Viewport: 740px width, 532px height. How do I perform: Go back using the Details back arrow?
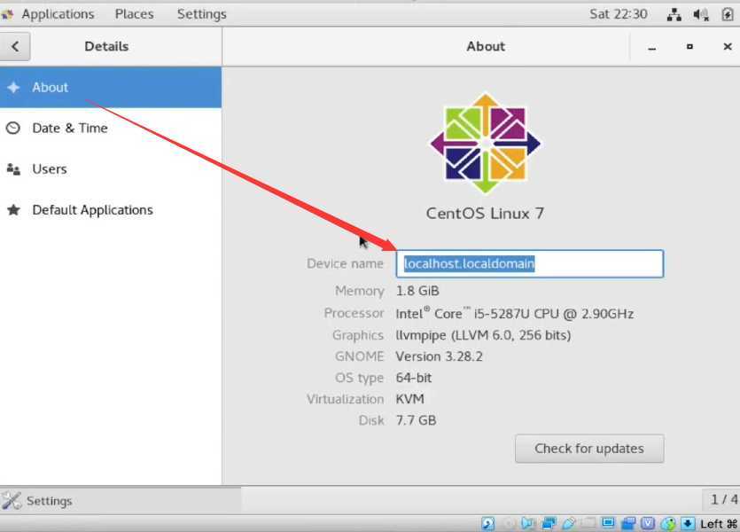15,46
